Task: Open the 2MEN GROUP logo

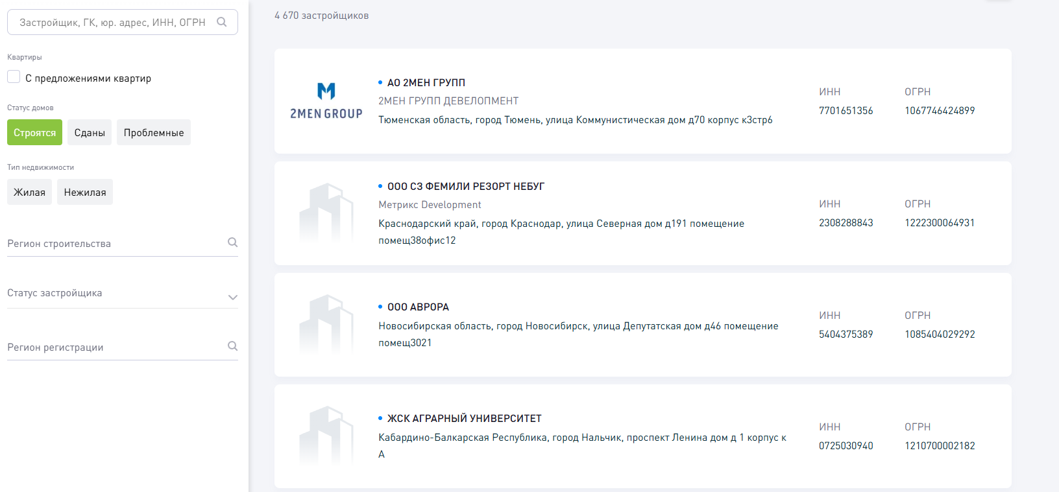Action: (326, 100)
